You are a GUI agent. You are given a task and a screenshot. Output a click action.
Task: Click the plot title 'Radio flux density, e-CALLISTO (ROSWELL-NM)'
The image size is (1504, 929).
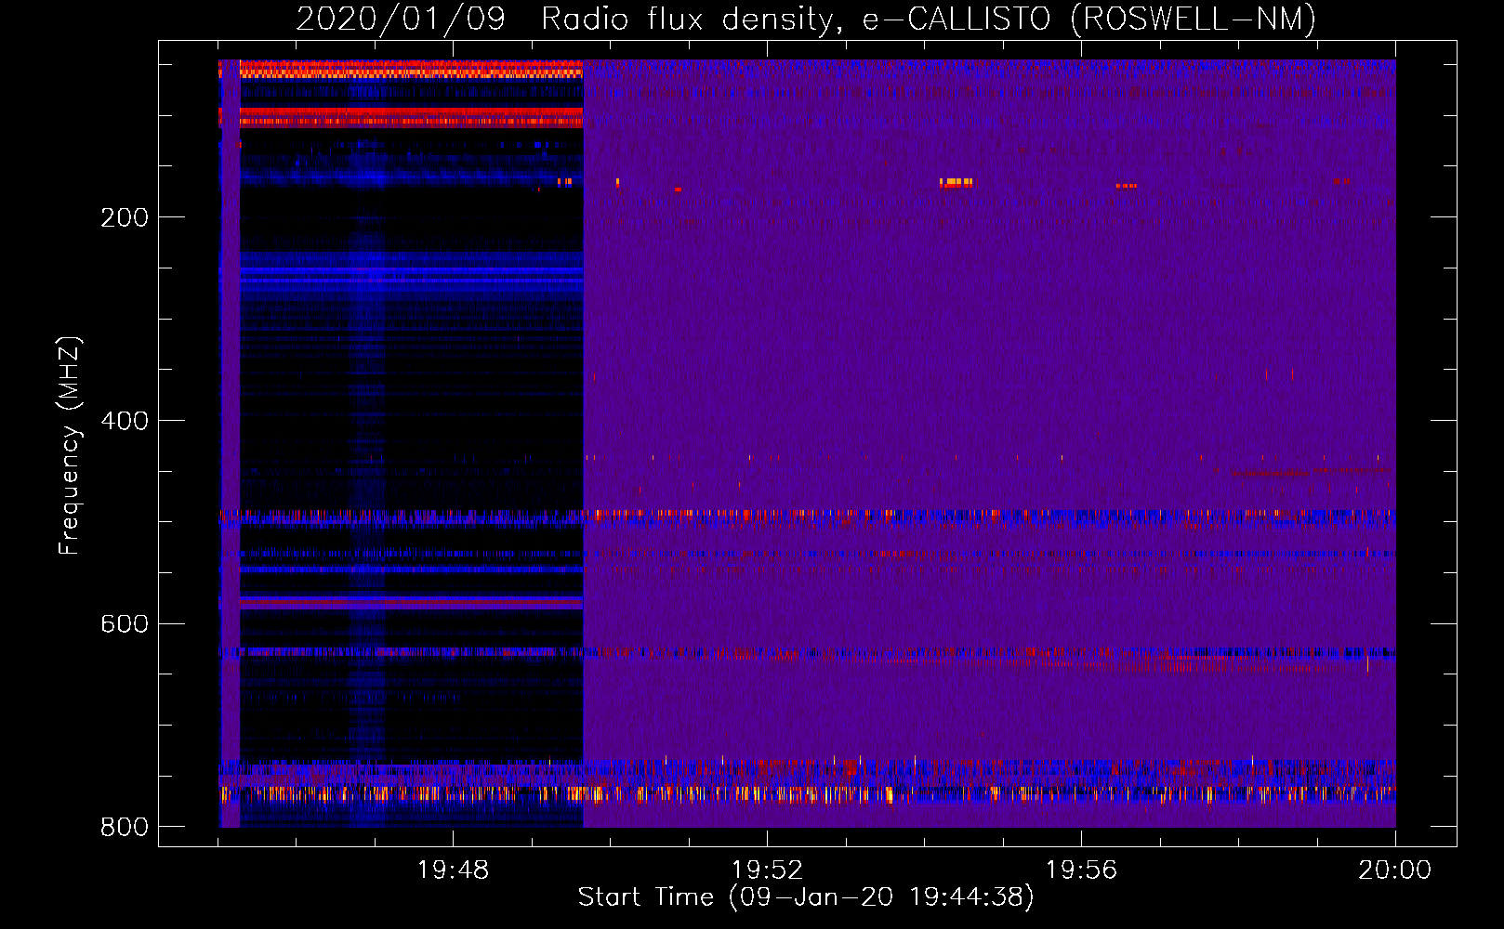[929, 19]
